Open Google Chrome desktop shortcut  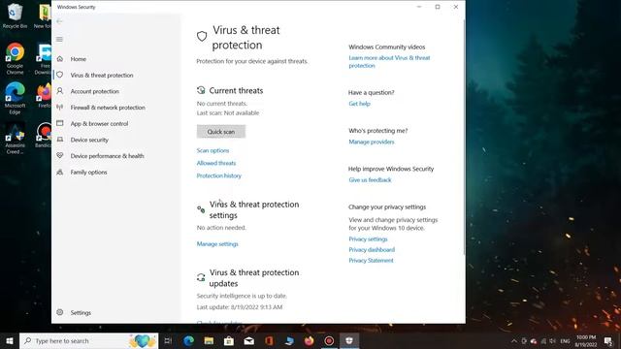pyautogui.click(x=15, y=58)
